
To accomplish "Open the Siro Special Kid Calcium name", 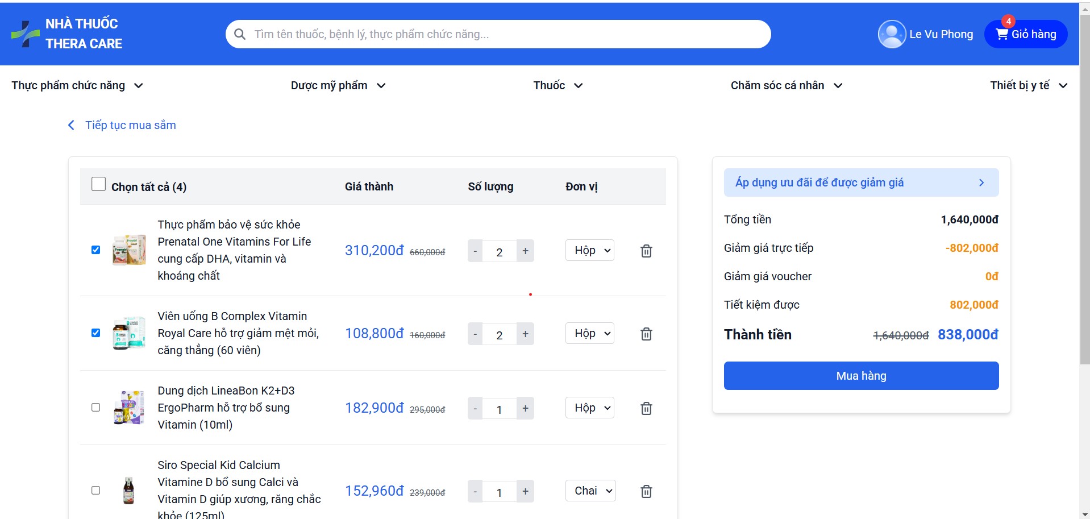I will coord(239,490).
